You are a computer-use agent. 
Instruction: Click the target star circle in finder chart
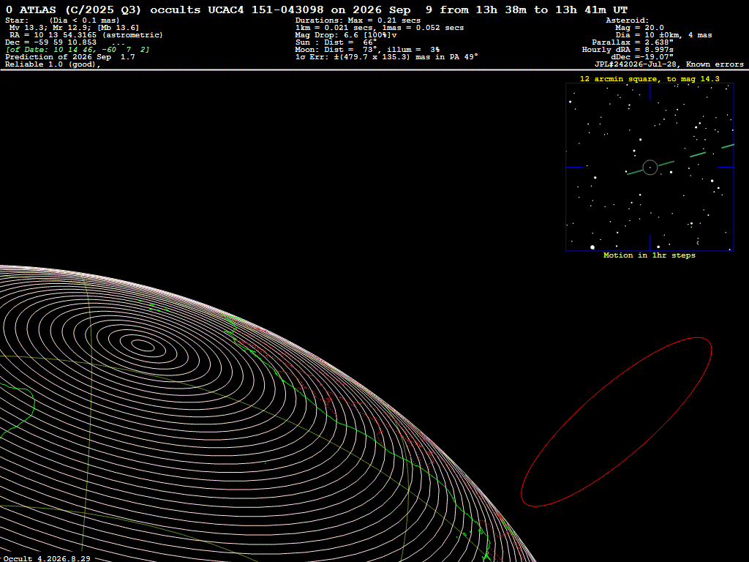point(650,168)
